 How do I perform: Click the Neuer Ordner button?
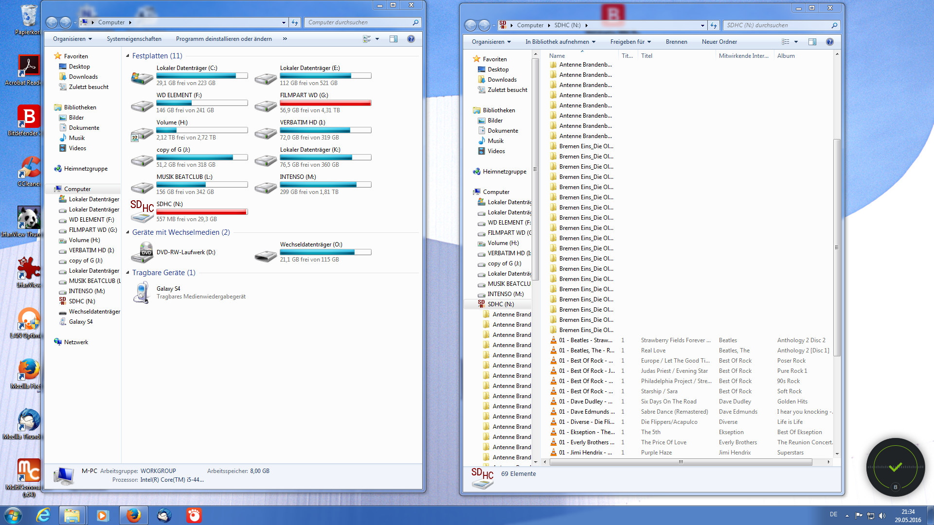[719, 42]
